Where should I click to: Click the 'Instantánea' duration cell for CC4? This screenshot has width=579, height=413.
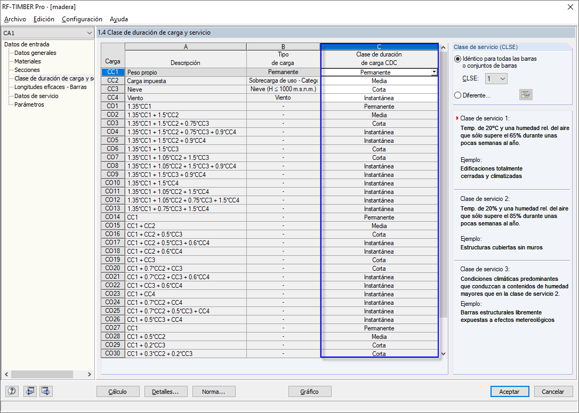click(379, 98)
